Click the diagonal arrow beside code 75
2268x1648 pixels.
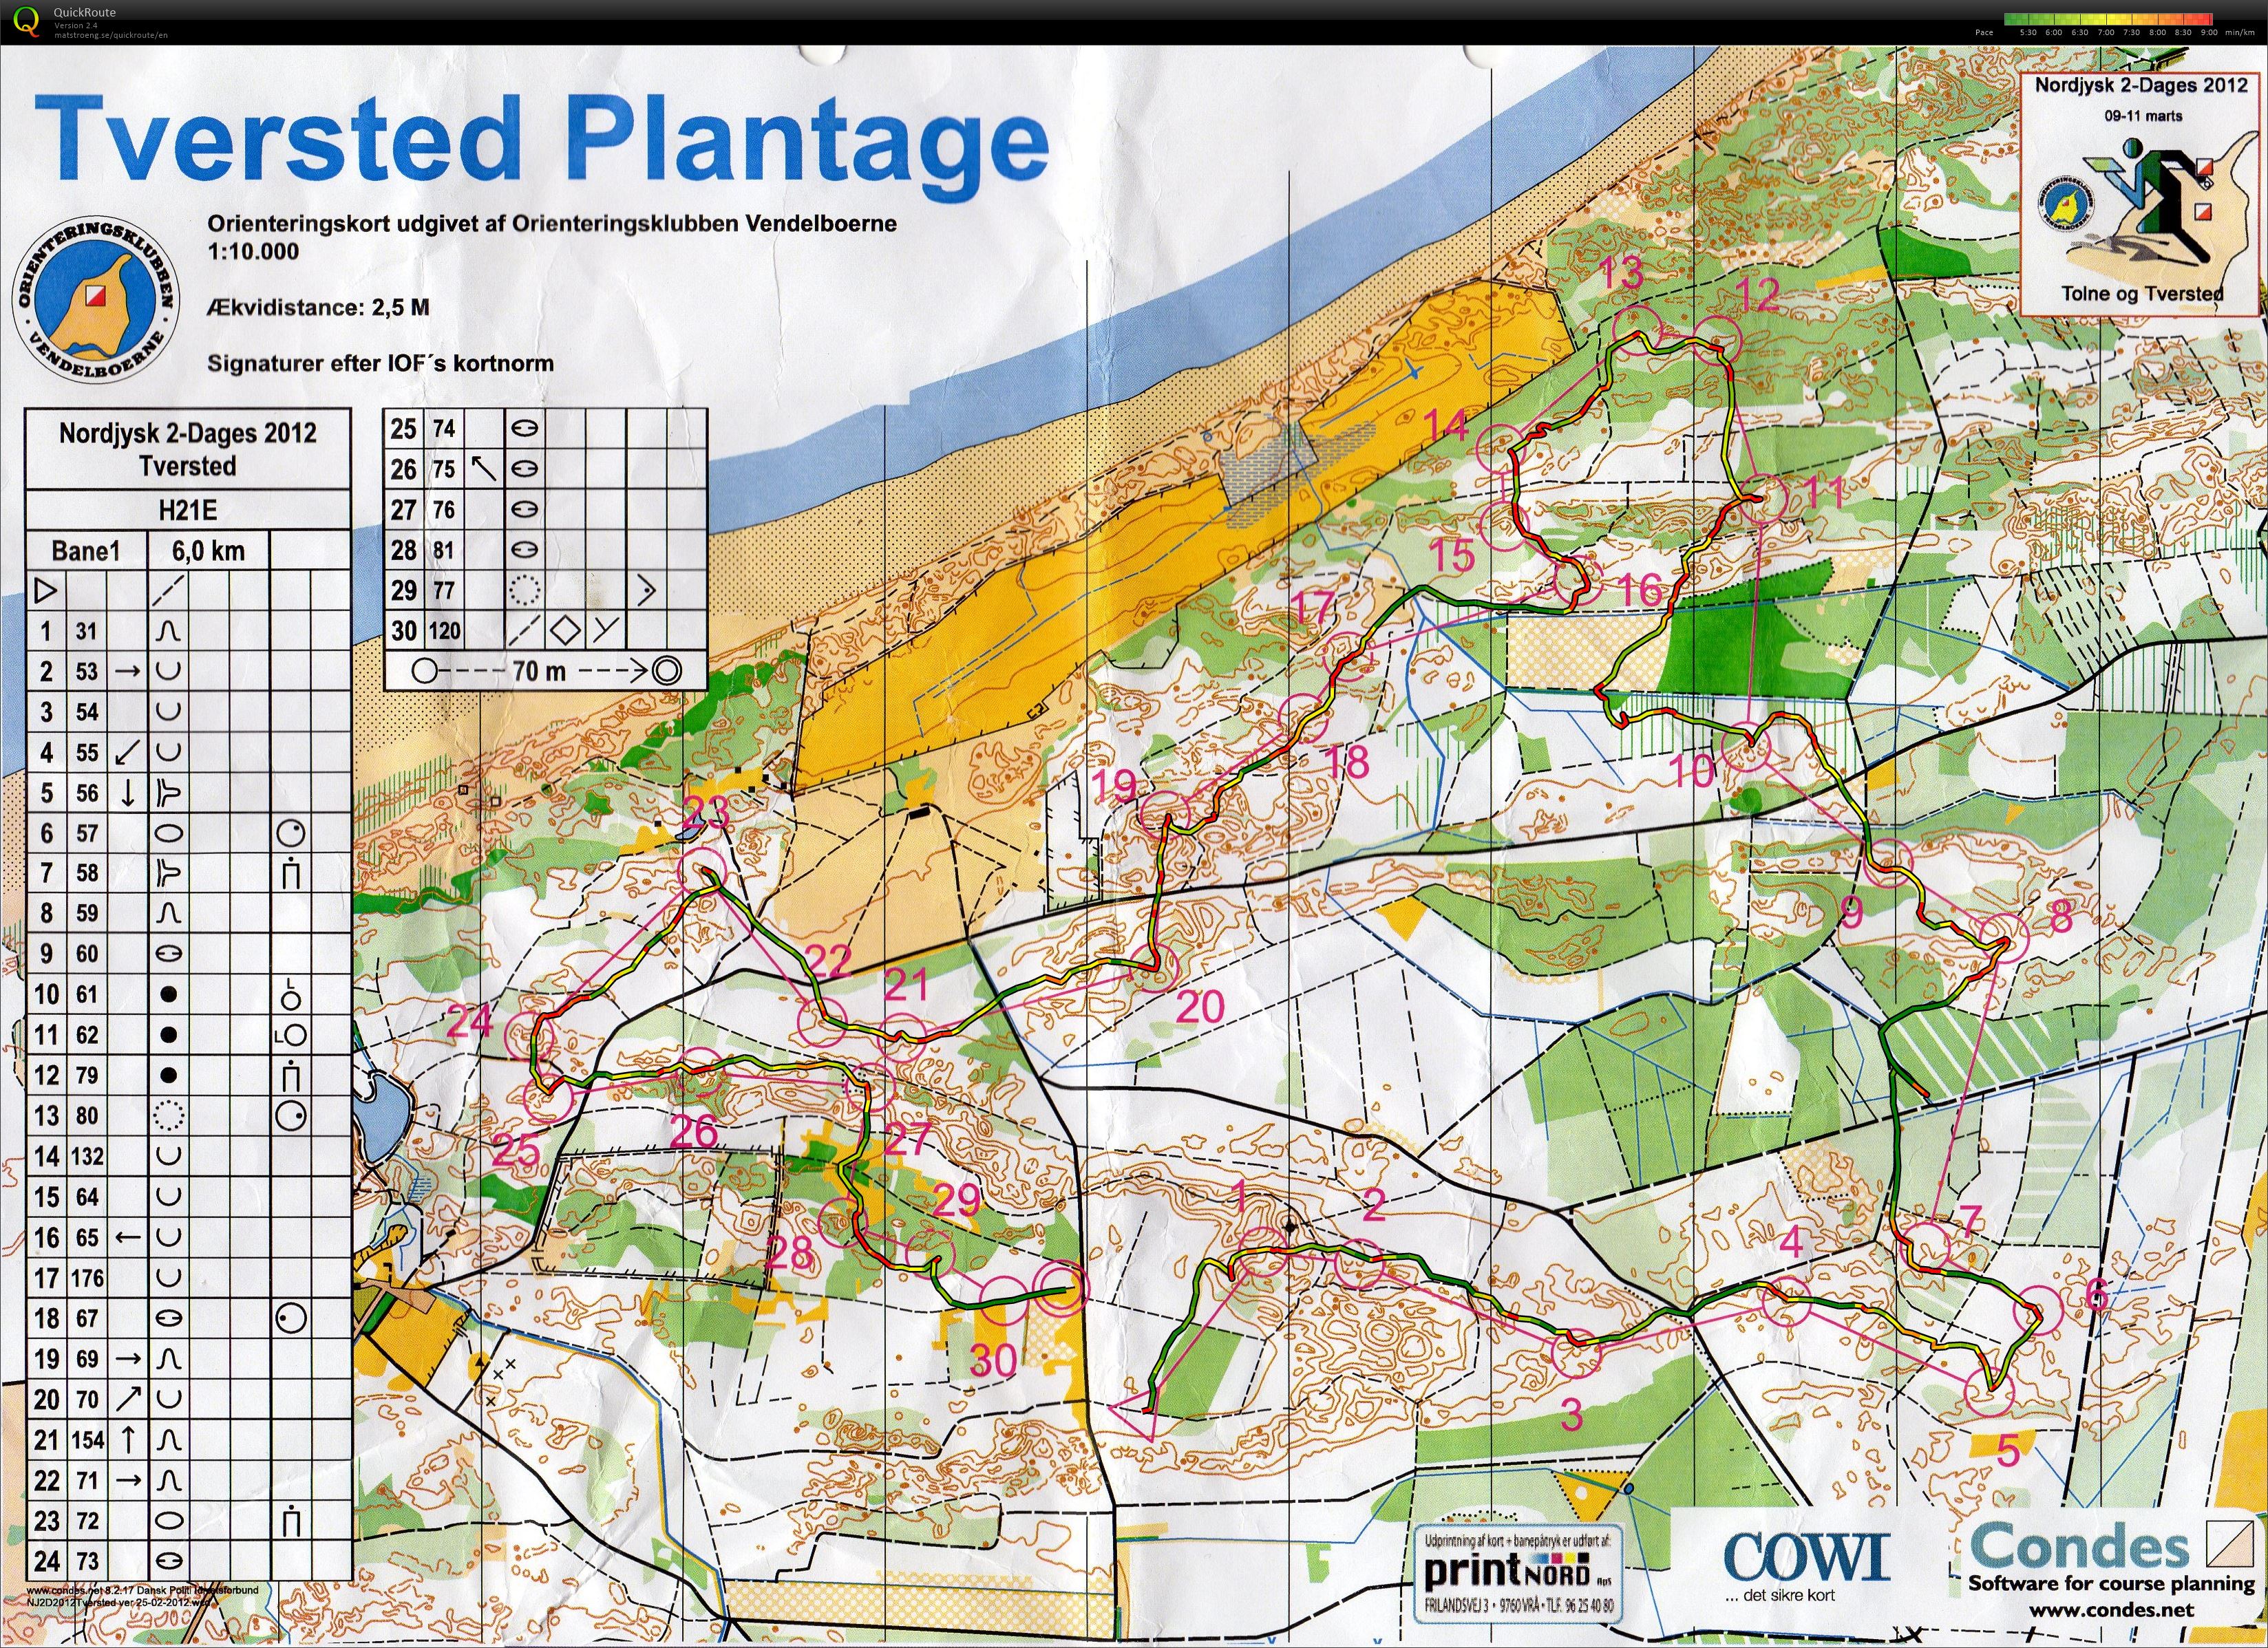pos(485,469)
